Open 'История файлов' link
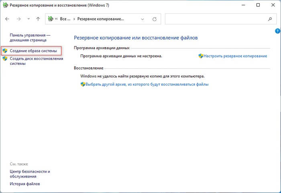The width and height of the screenshot is (281, 193). [x=25, y=184]
